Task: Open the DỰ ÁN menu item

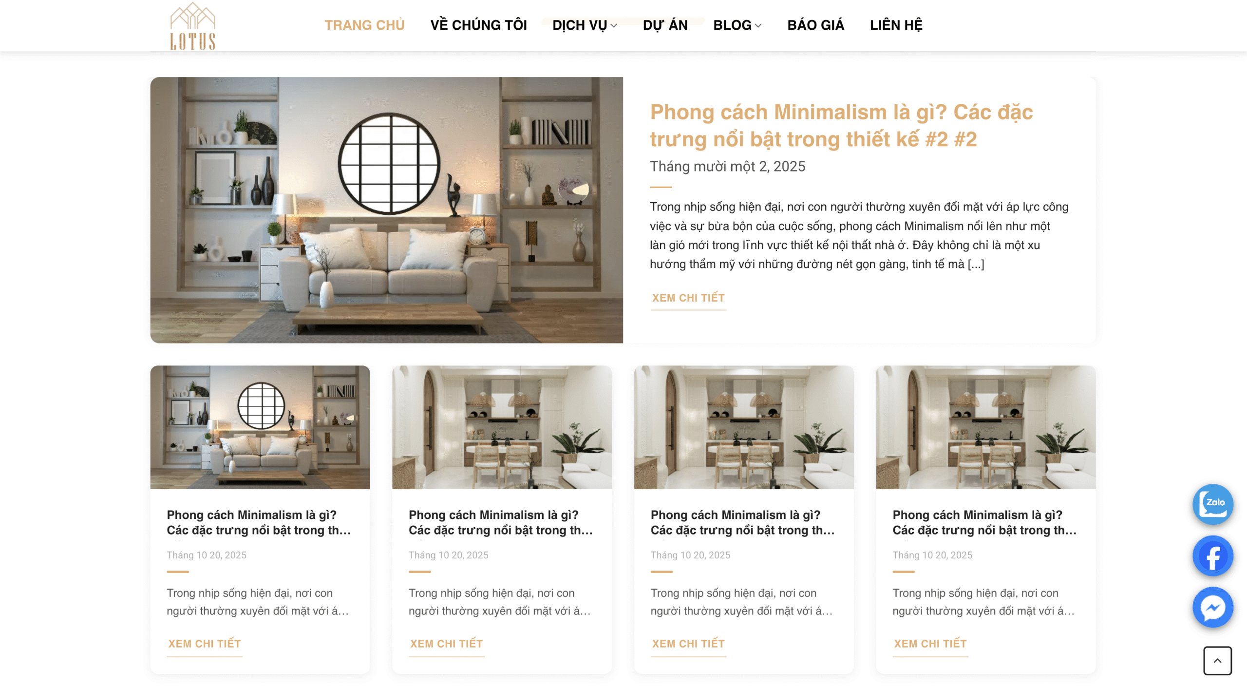Action: pos(665,25)
